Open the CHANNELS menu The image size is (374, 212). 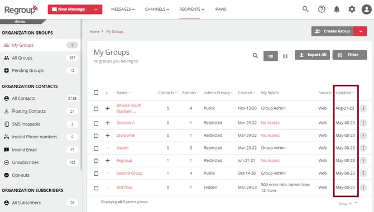(x=157, y=9)
